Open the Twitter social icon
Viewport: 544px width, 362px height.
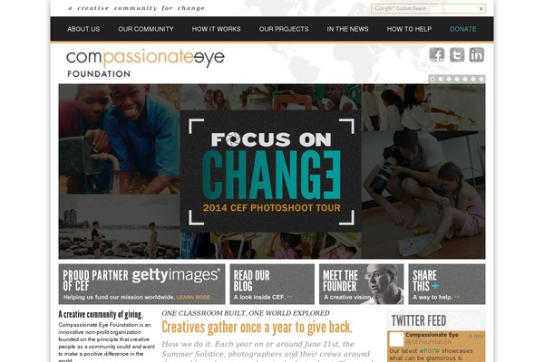pos(457,54)
